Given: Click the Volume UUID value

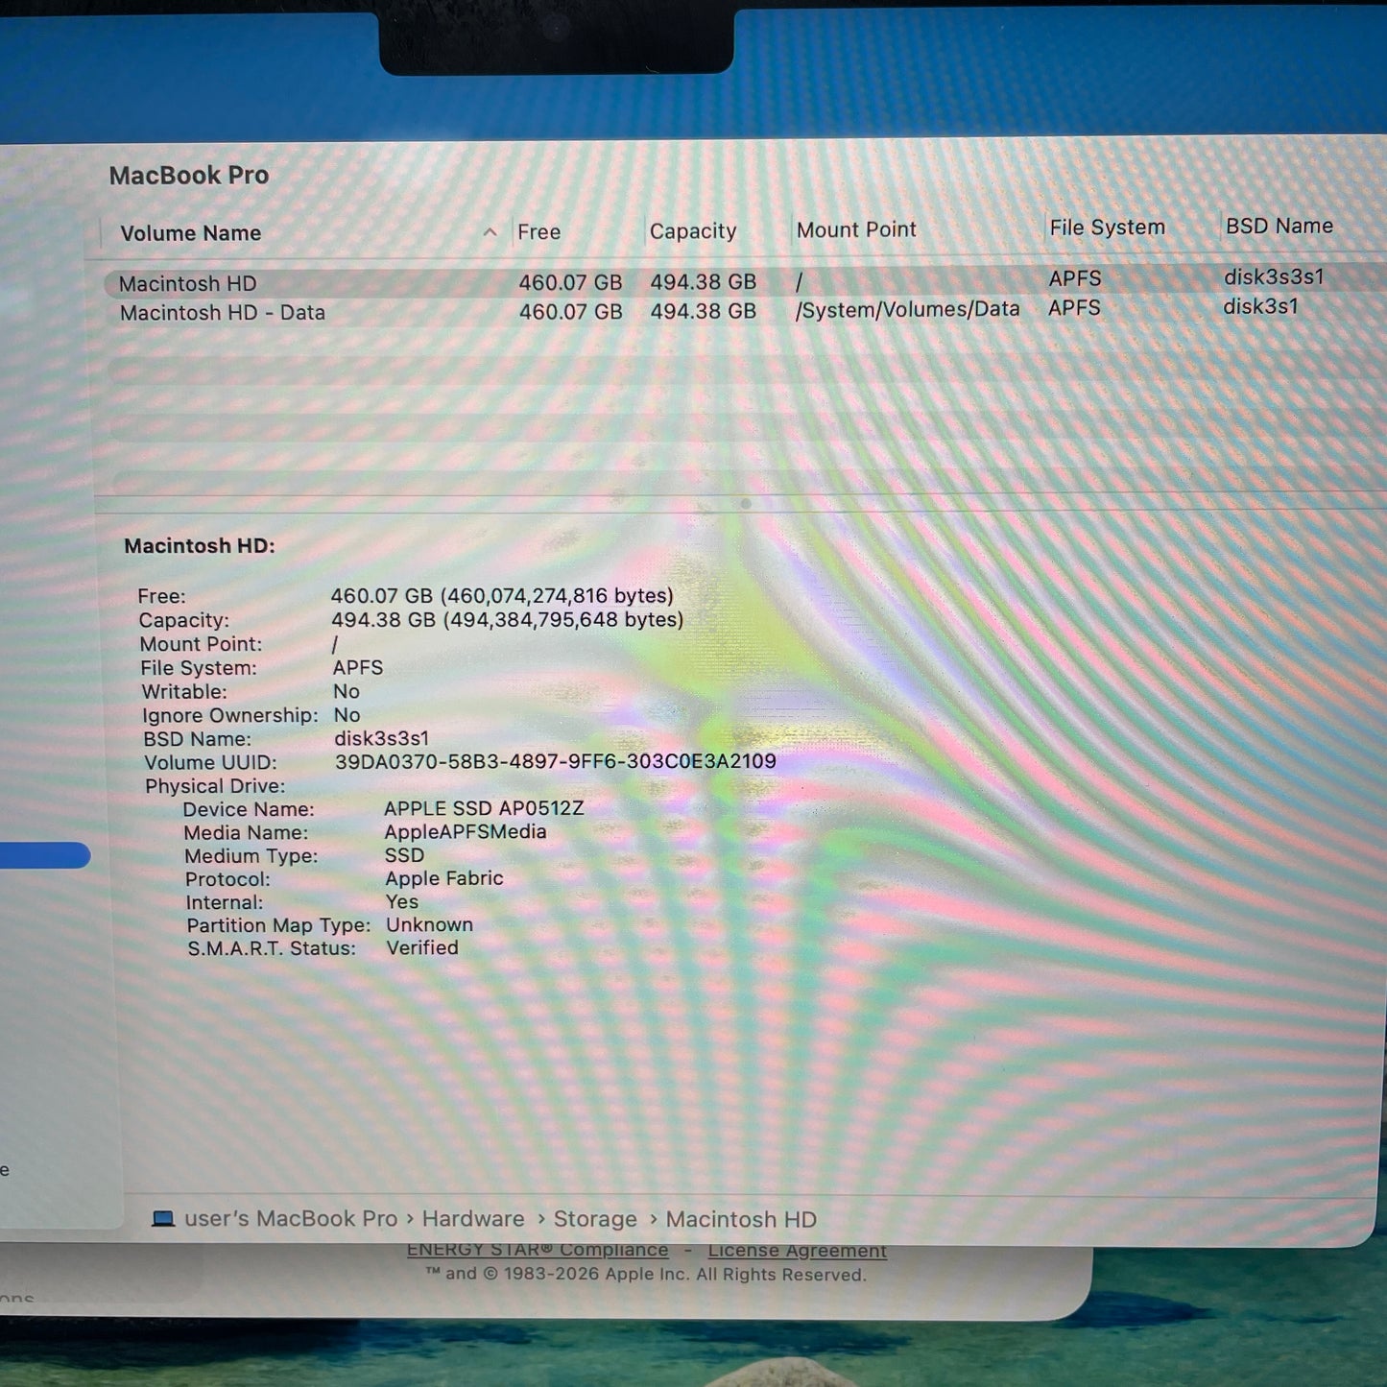Looking at the screenshot, I should 556,762.
